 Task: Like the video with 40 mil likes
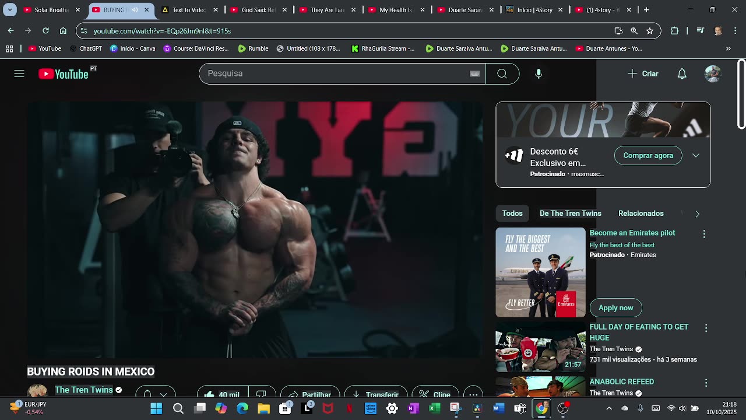pyautogui.click(x=223, y=394)
